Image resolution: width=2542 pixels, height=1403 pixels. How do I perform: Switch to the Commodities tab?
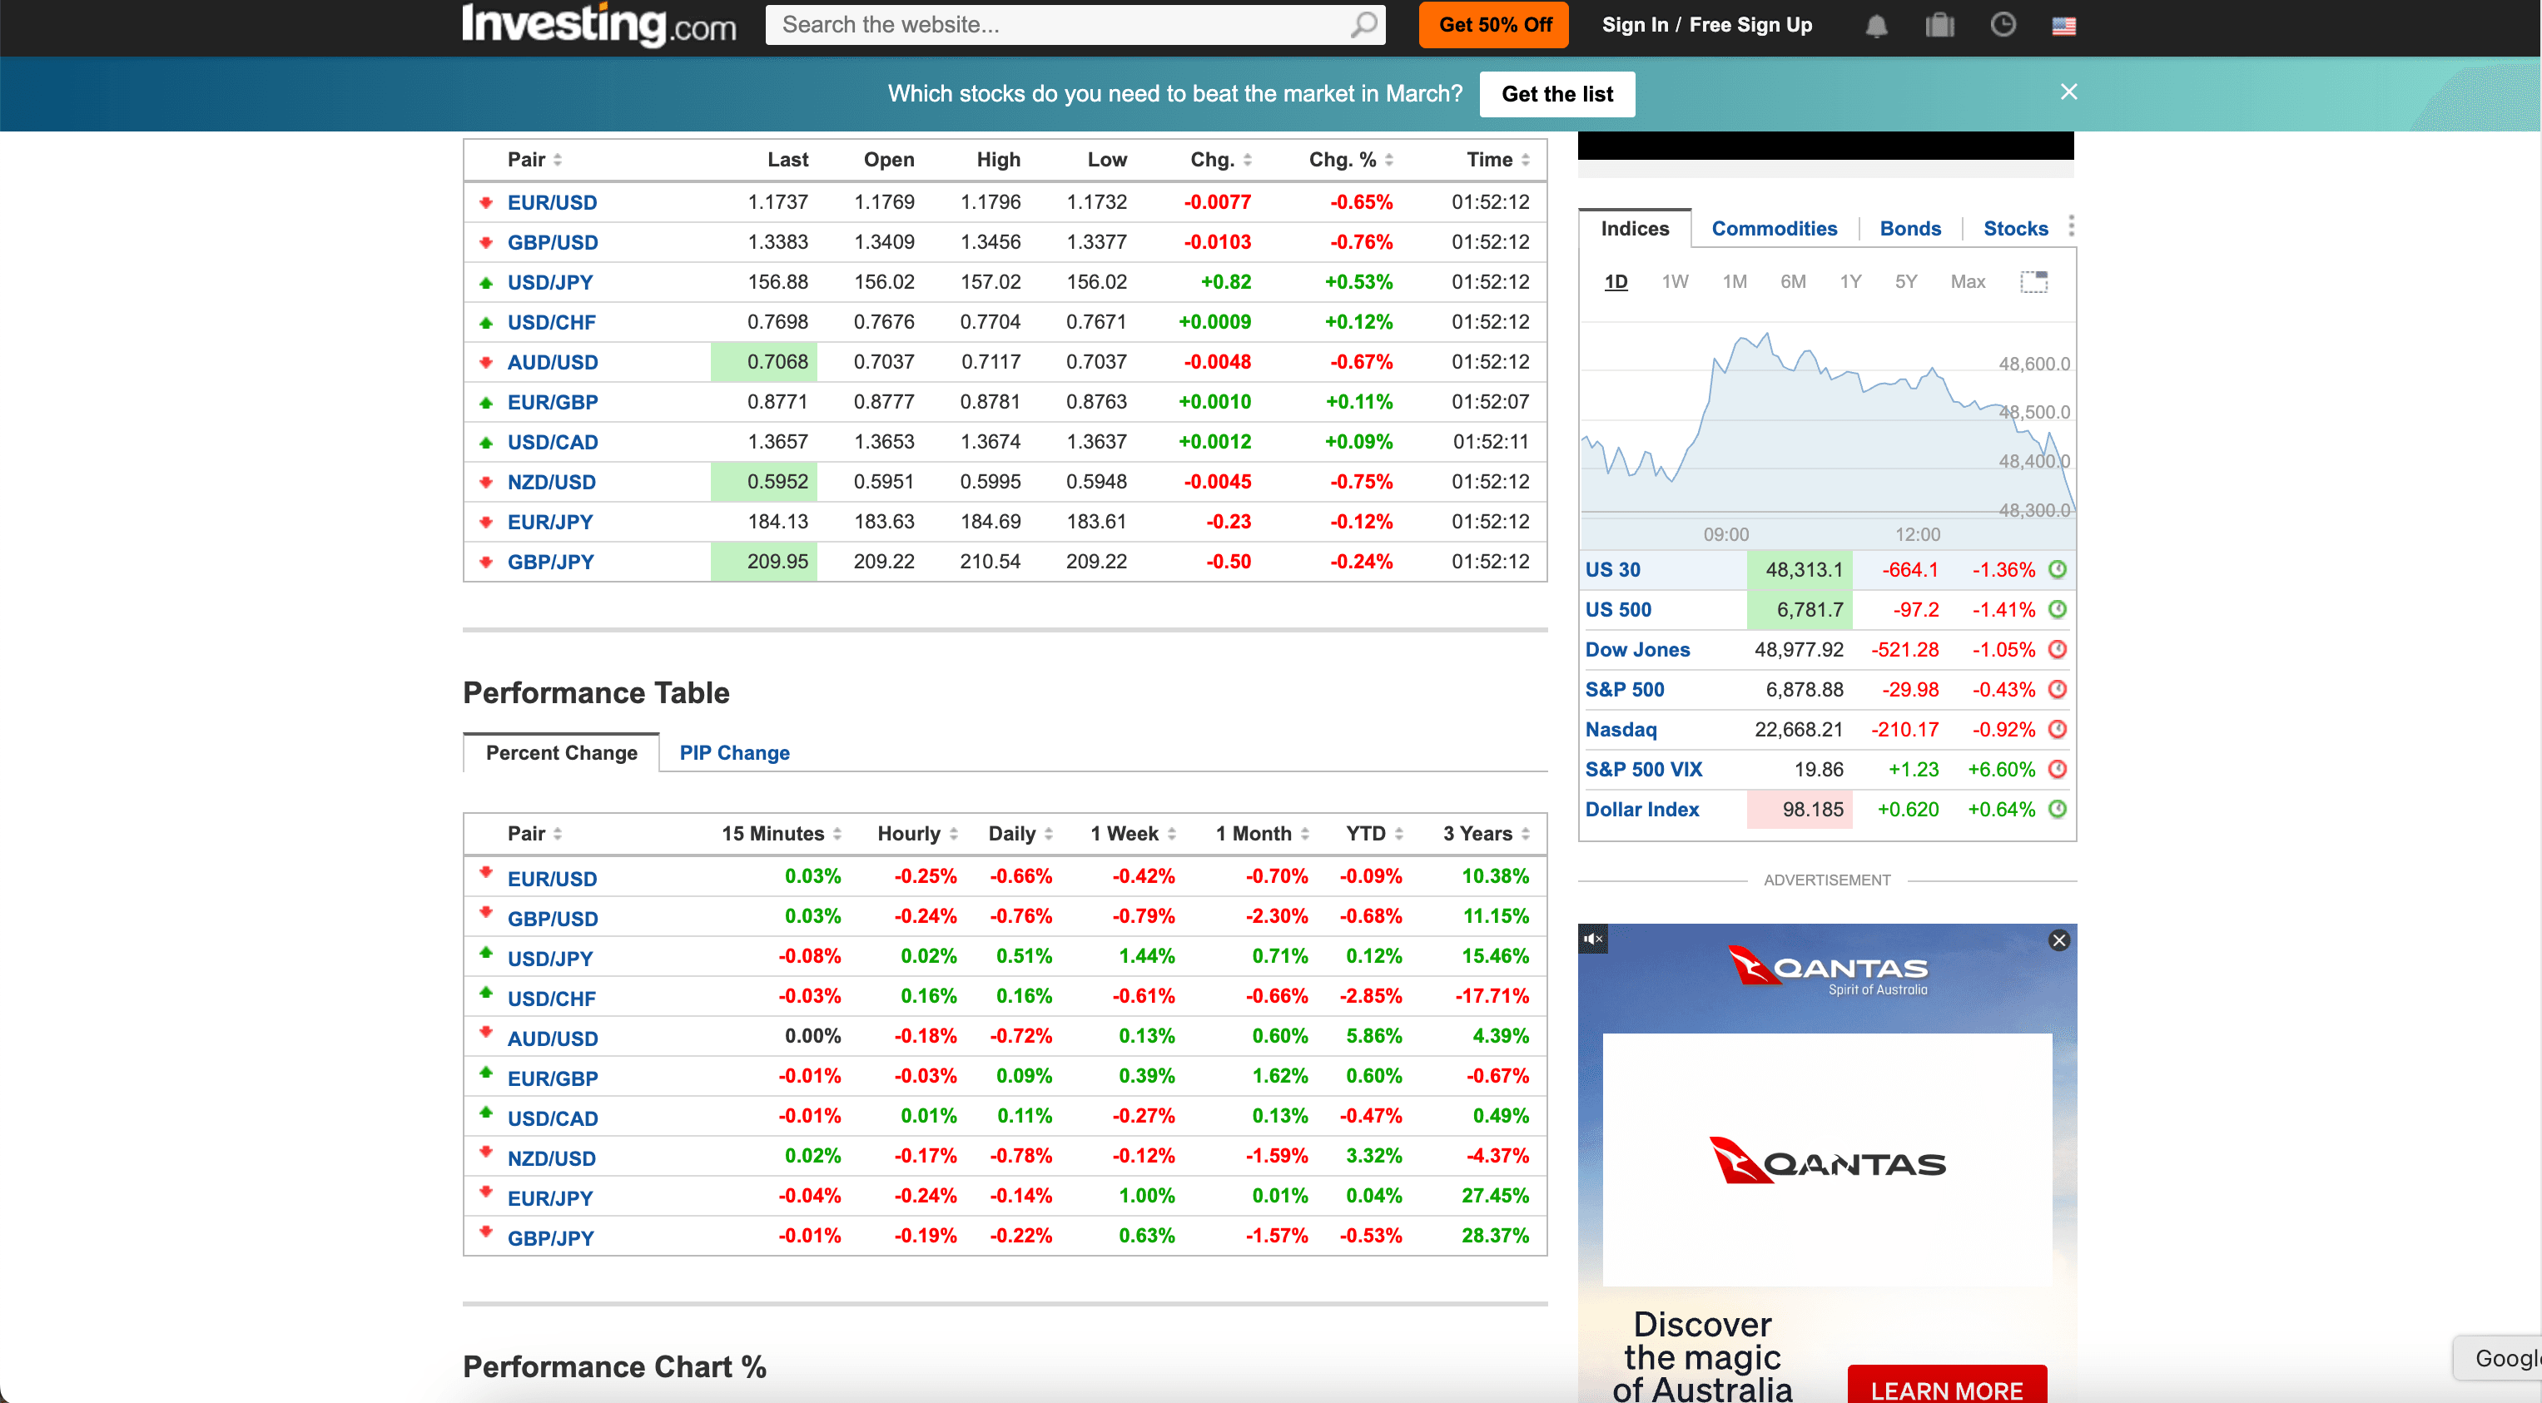[x=1775, y=228]
